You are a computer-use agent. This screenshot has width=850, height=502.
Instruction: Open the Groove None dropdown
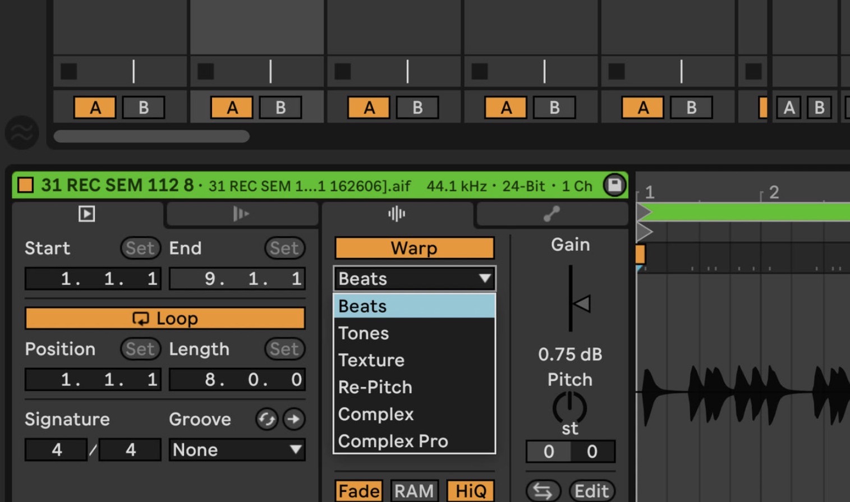(237, 450)
